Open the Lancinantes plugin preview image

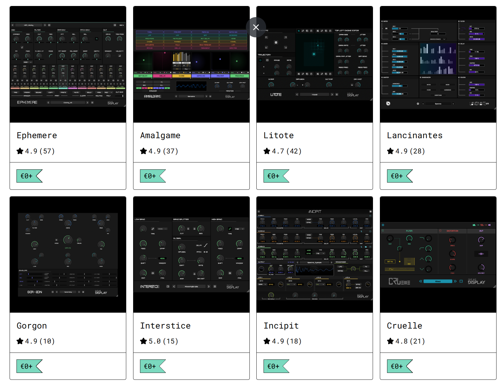pyautogui.click(x=438, y=64)
